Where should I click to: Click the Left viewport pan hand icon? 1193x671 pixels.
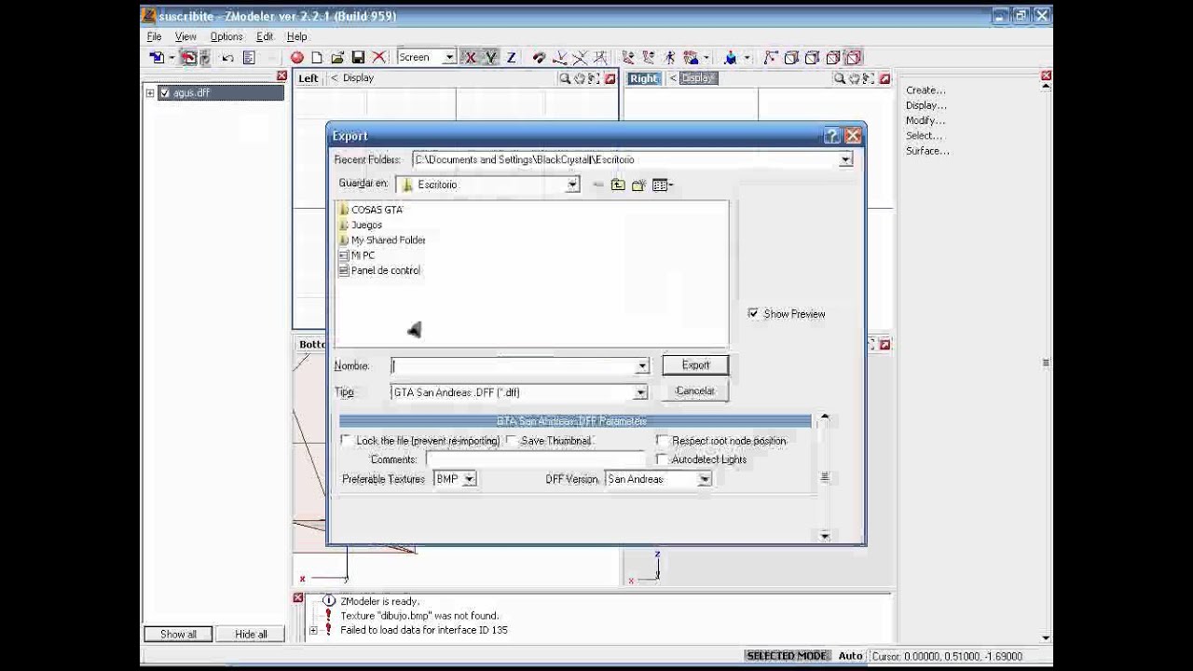click(580, 78)
